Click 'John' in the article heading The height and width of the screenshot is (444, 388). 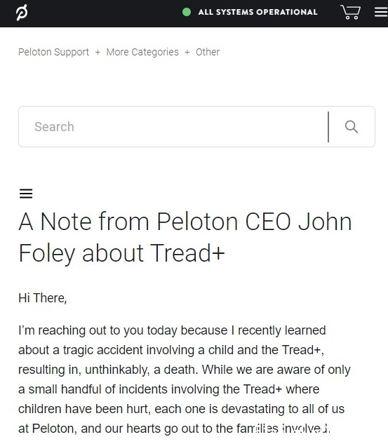(325, 222)
